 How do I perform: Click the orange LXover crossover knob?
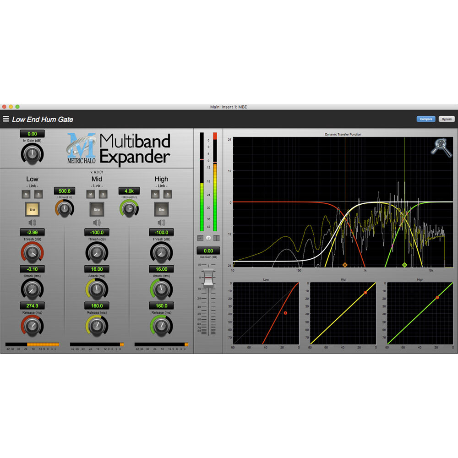click(64, 208)
